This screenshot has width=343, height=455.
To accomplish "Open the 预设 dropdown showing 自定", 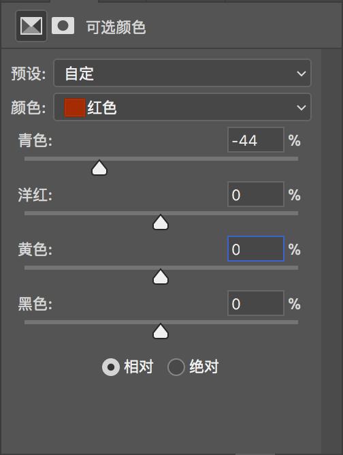I will (x=182, y=73).
